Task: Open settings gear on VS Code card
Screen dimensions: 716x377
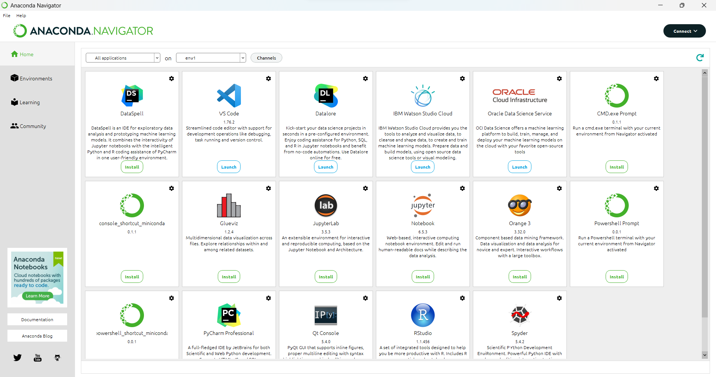Action: (x=268, y=79)
